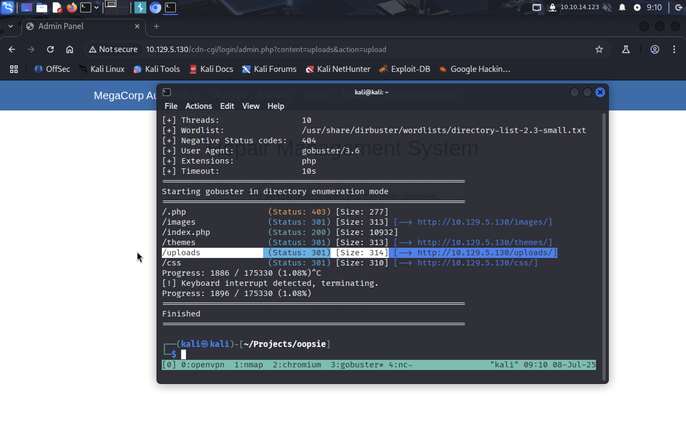Launch Firefox from the top panel
The height and width of the screenshot is (429, 686).
pyautogui.click(x=72, y=8)
